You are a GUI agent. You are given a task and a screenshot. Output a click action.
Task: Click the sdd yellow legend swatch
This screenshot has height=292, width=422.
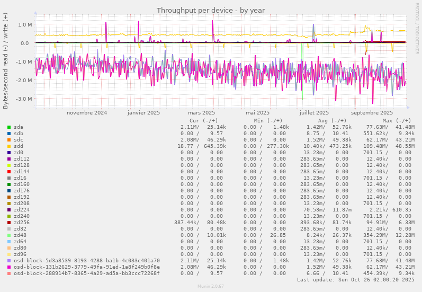(9, 146)
